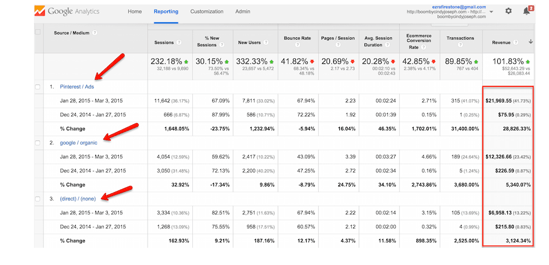Show help icon under Transactions

coord(460,45)
